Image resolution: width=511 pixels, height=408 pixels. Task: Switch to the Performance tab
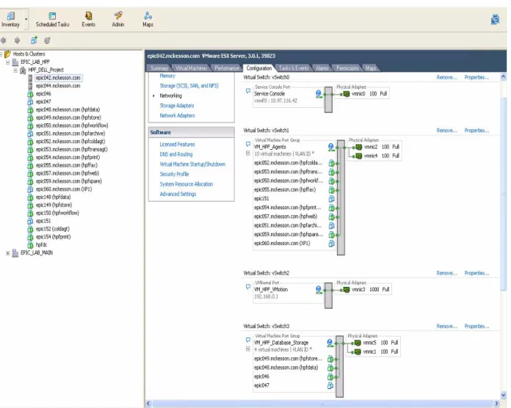click(x=226, y=68)
